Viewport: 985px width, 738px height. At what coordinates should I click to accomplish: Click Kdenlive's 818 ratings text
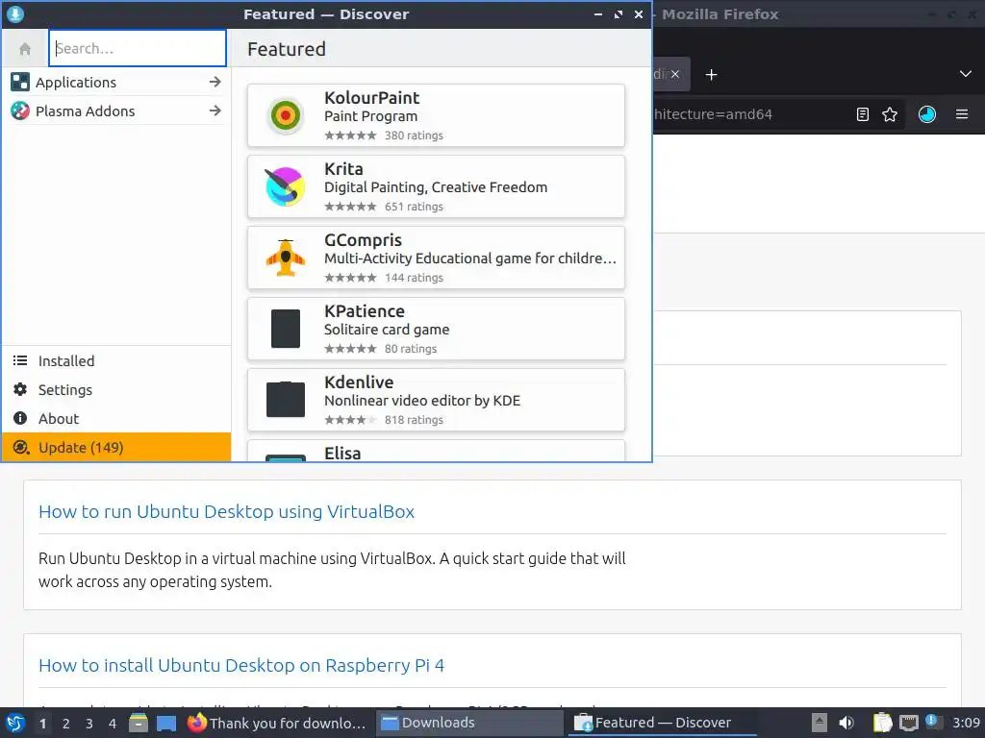414,420
